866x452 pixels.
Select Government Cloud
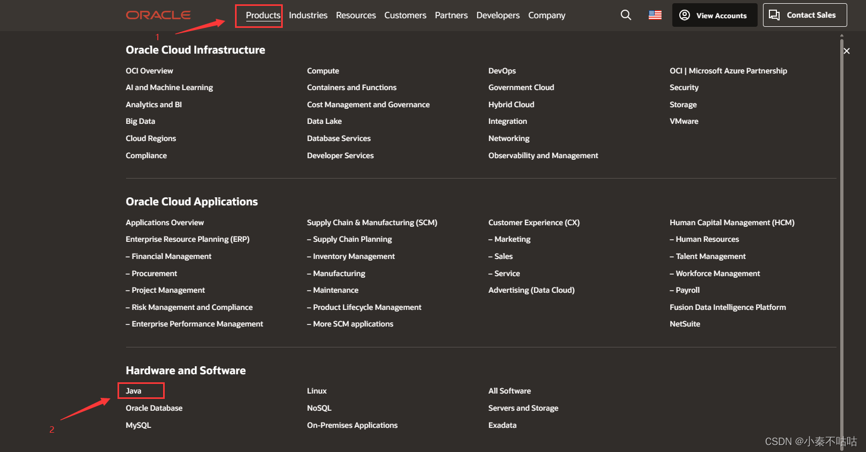(x=521, y=87)
